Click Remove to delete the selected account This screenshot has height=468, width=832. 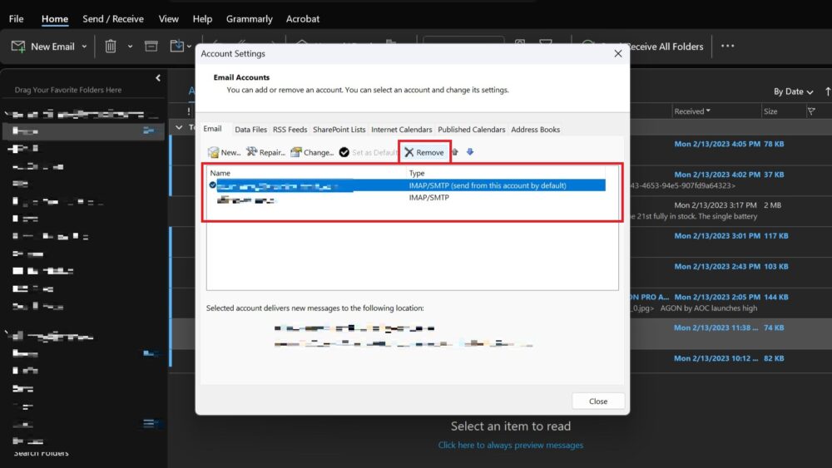coord(424,153)
